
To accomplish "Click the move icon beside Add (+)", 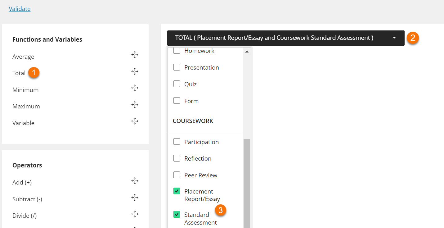I will click(135, 180).
